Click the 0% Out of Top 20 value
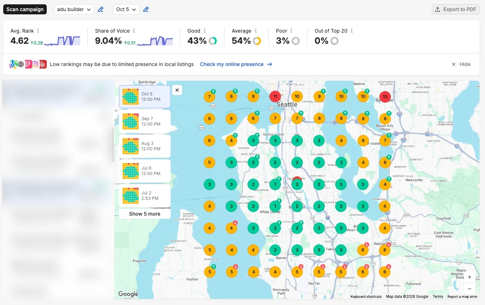 click(322, 41)
